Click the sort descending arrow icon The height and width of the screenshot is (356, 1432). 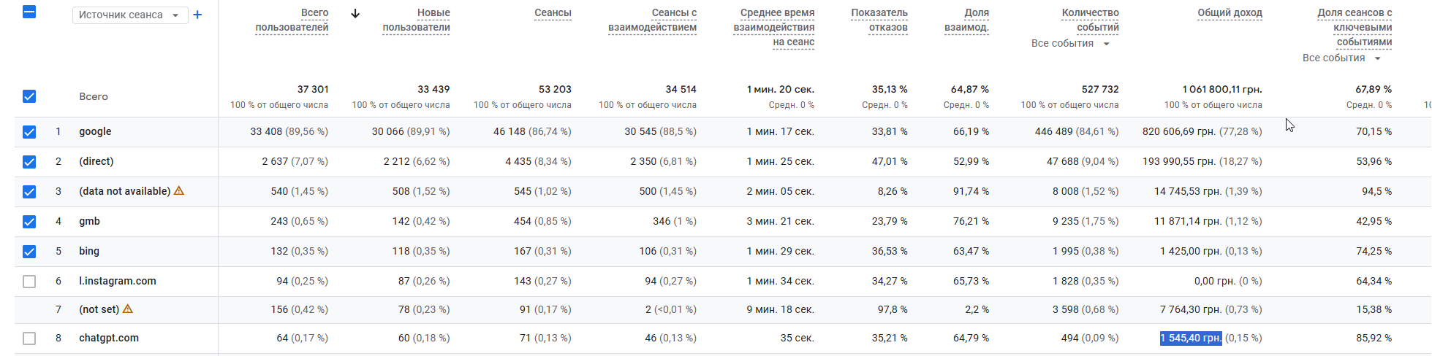355,13
